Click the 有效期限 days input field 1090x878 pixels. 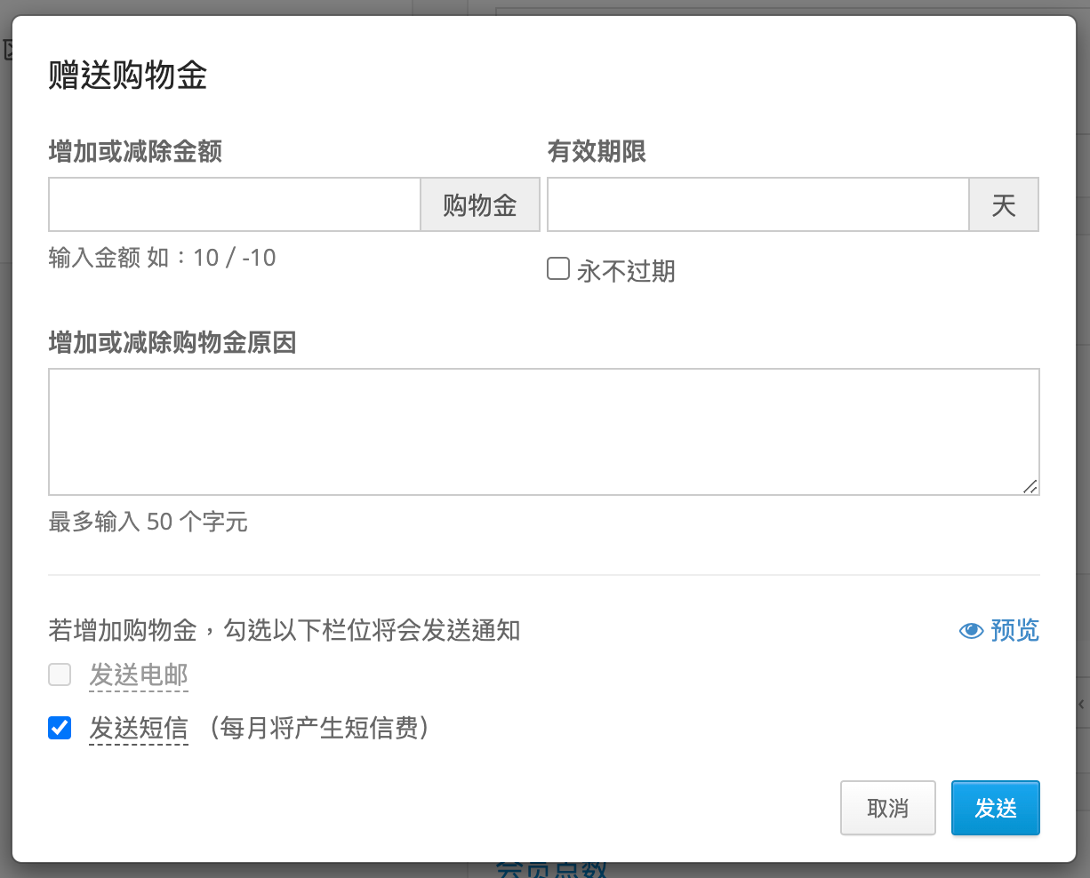(x=757, y=204)
